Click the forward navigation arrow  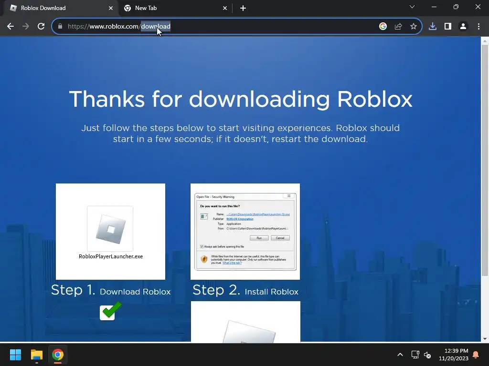[26, 27]
